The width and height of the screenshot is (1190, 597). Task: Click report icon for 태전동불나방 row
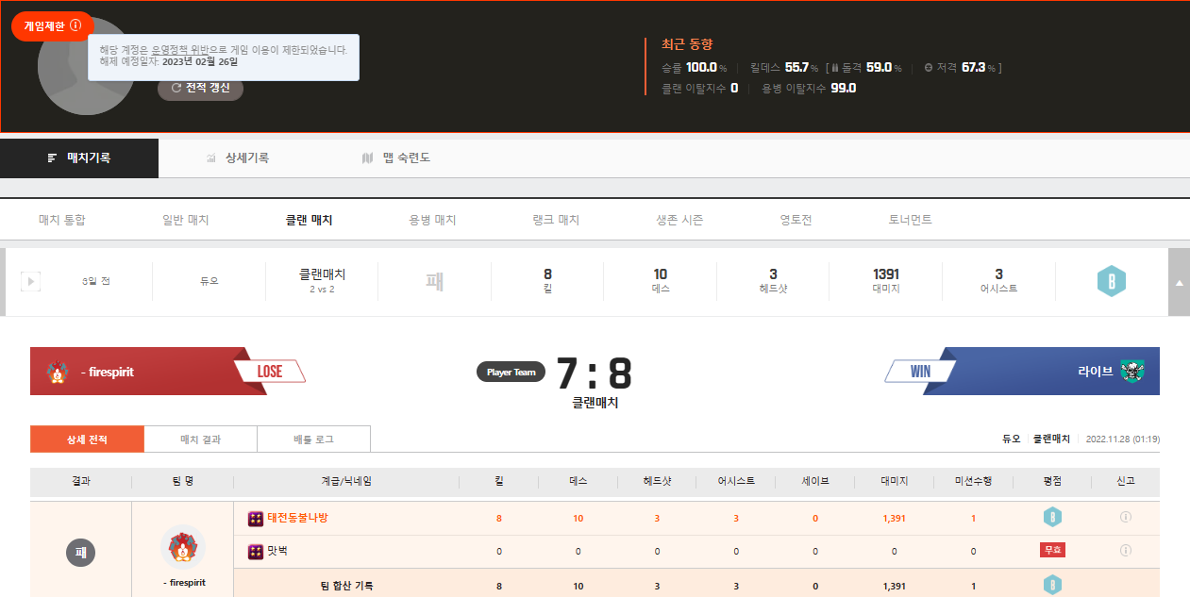[1125, 517]
